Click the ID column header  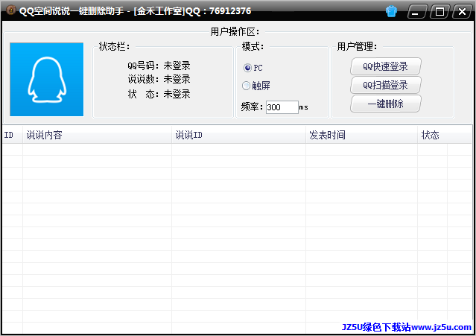click(12, 135)
